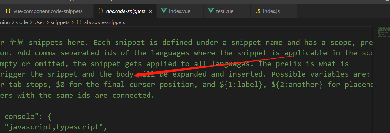Open the Code breadcrumb segment
Screen dimensions: 390x133
click(22, 22)
